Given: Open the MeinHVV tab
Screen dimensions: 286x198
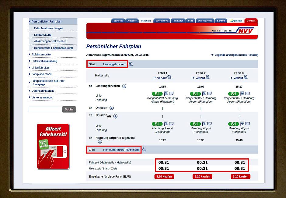Looking at the screenshot, I should tap(251, 21).
